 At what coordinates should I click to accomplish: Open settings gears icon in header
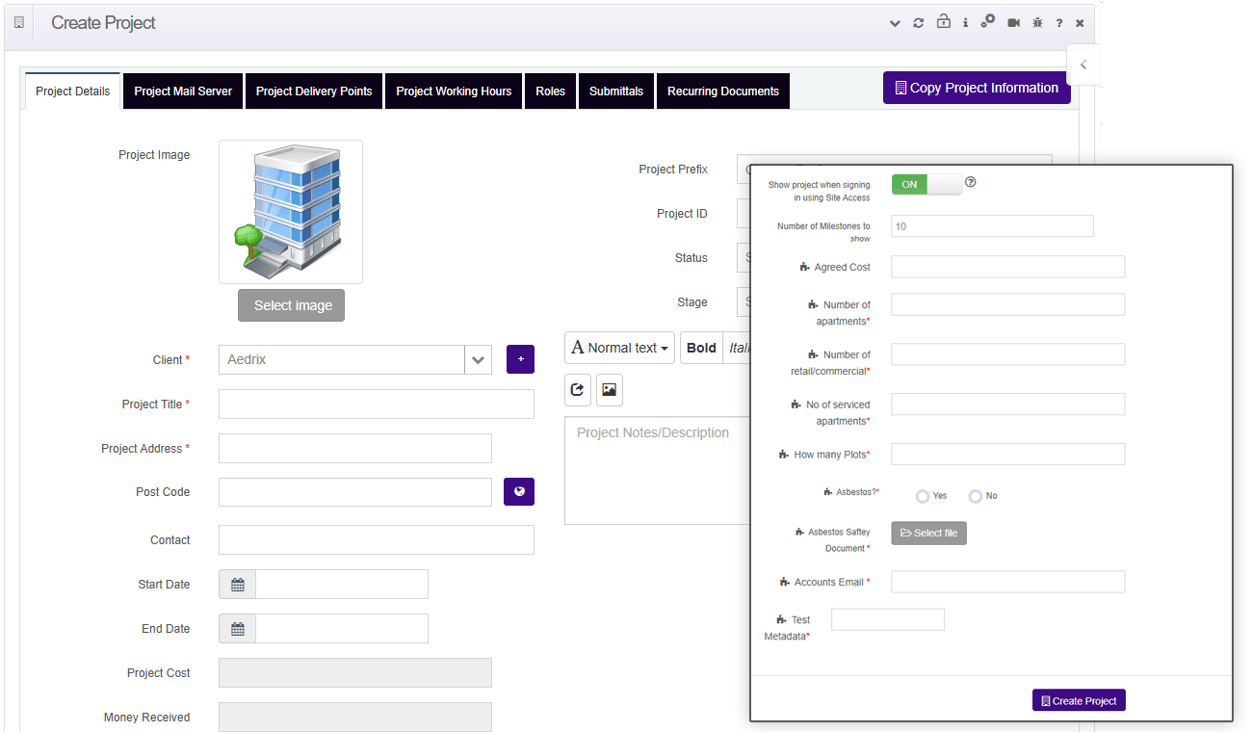[987, 22]
